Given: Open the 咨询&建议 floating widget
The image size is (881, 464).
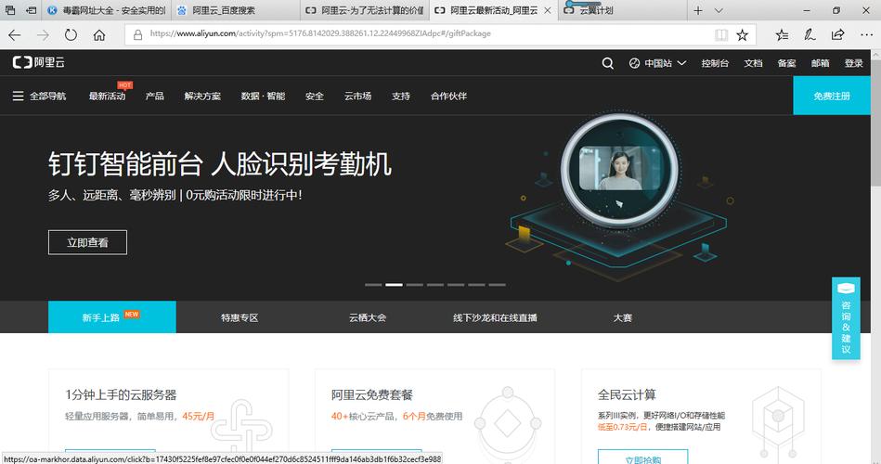Looking at the screenshot, I should [846, 318].
